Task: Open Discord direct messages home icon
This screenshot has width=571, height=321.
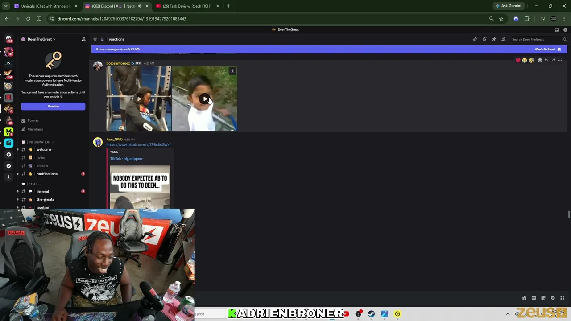Action: tap(8, 39)
